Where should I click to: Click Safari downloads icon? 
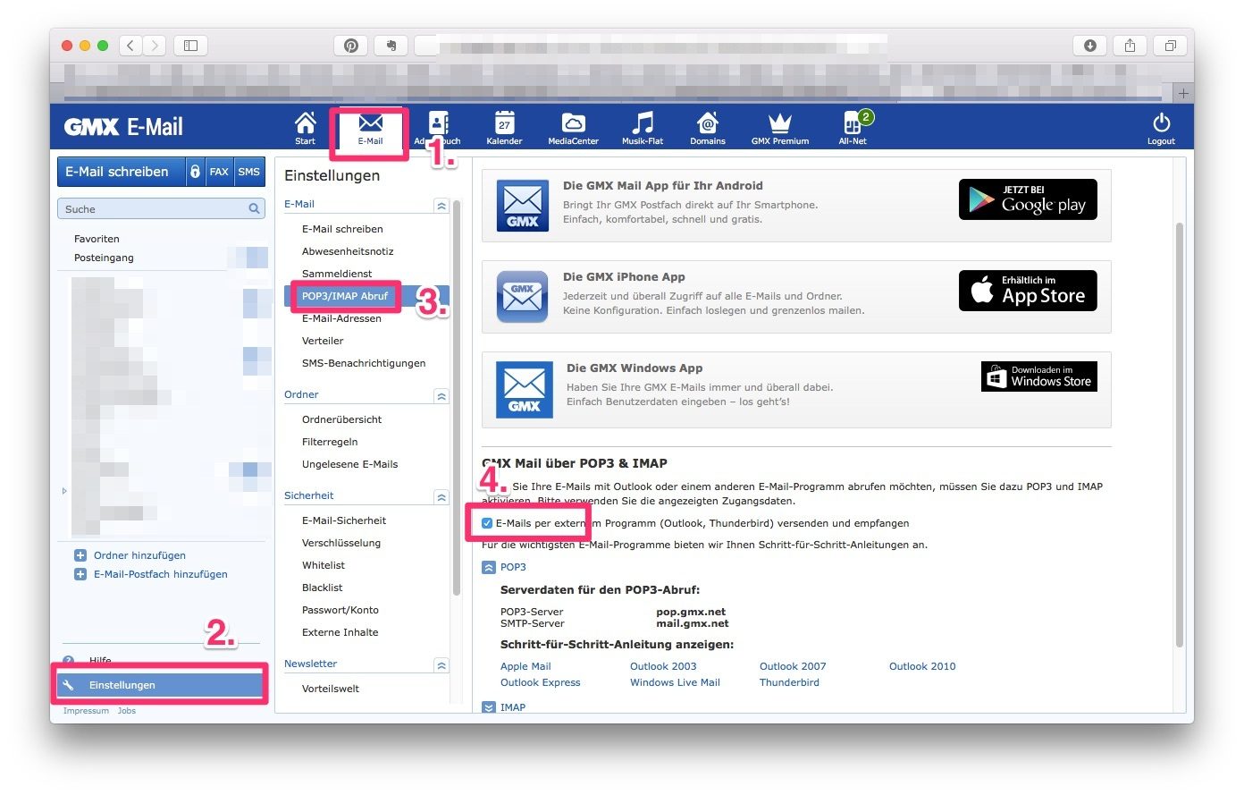[1089, 46]
